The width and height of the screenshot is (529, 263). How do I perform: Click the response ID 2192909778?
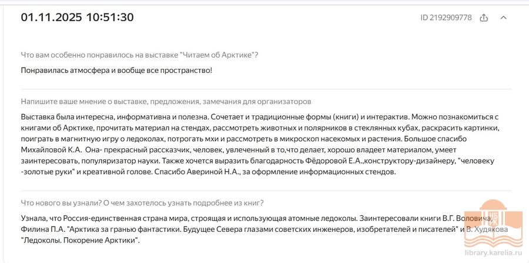point(446,18)
